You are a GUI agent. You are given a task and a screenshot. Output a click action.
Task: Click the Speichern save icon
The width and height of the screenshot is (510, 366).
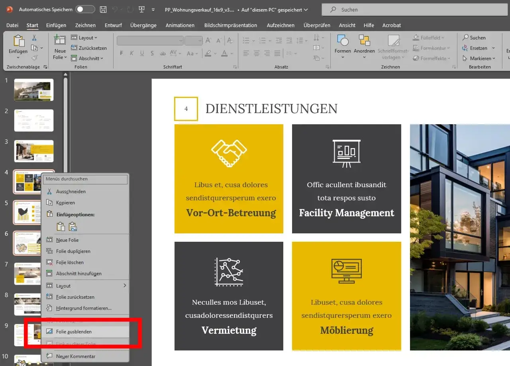coord(103,9)
